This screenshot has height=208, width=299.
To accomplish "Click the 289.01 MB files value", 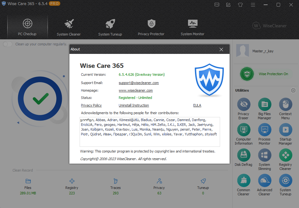I will click(x=28, y=193).
